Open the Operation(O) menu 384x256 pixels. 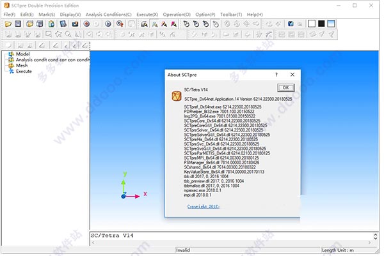177,15
